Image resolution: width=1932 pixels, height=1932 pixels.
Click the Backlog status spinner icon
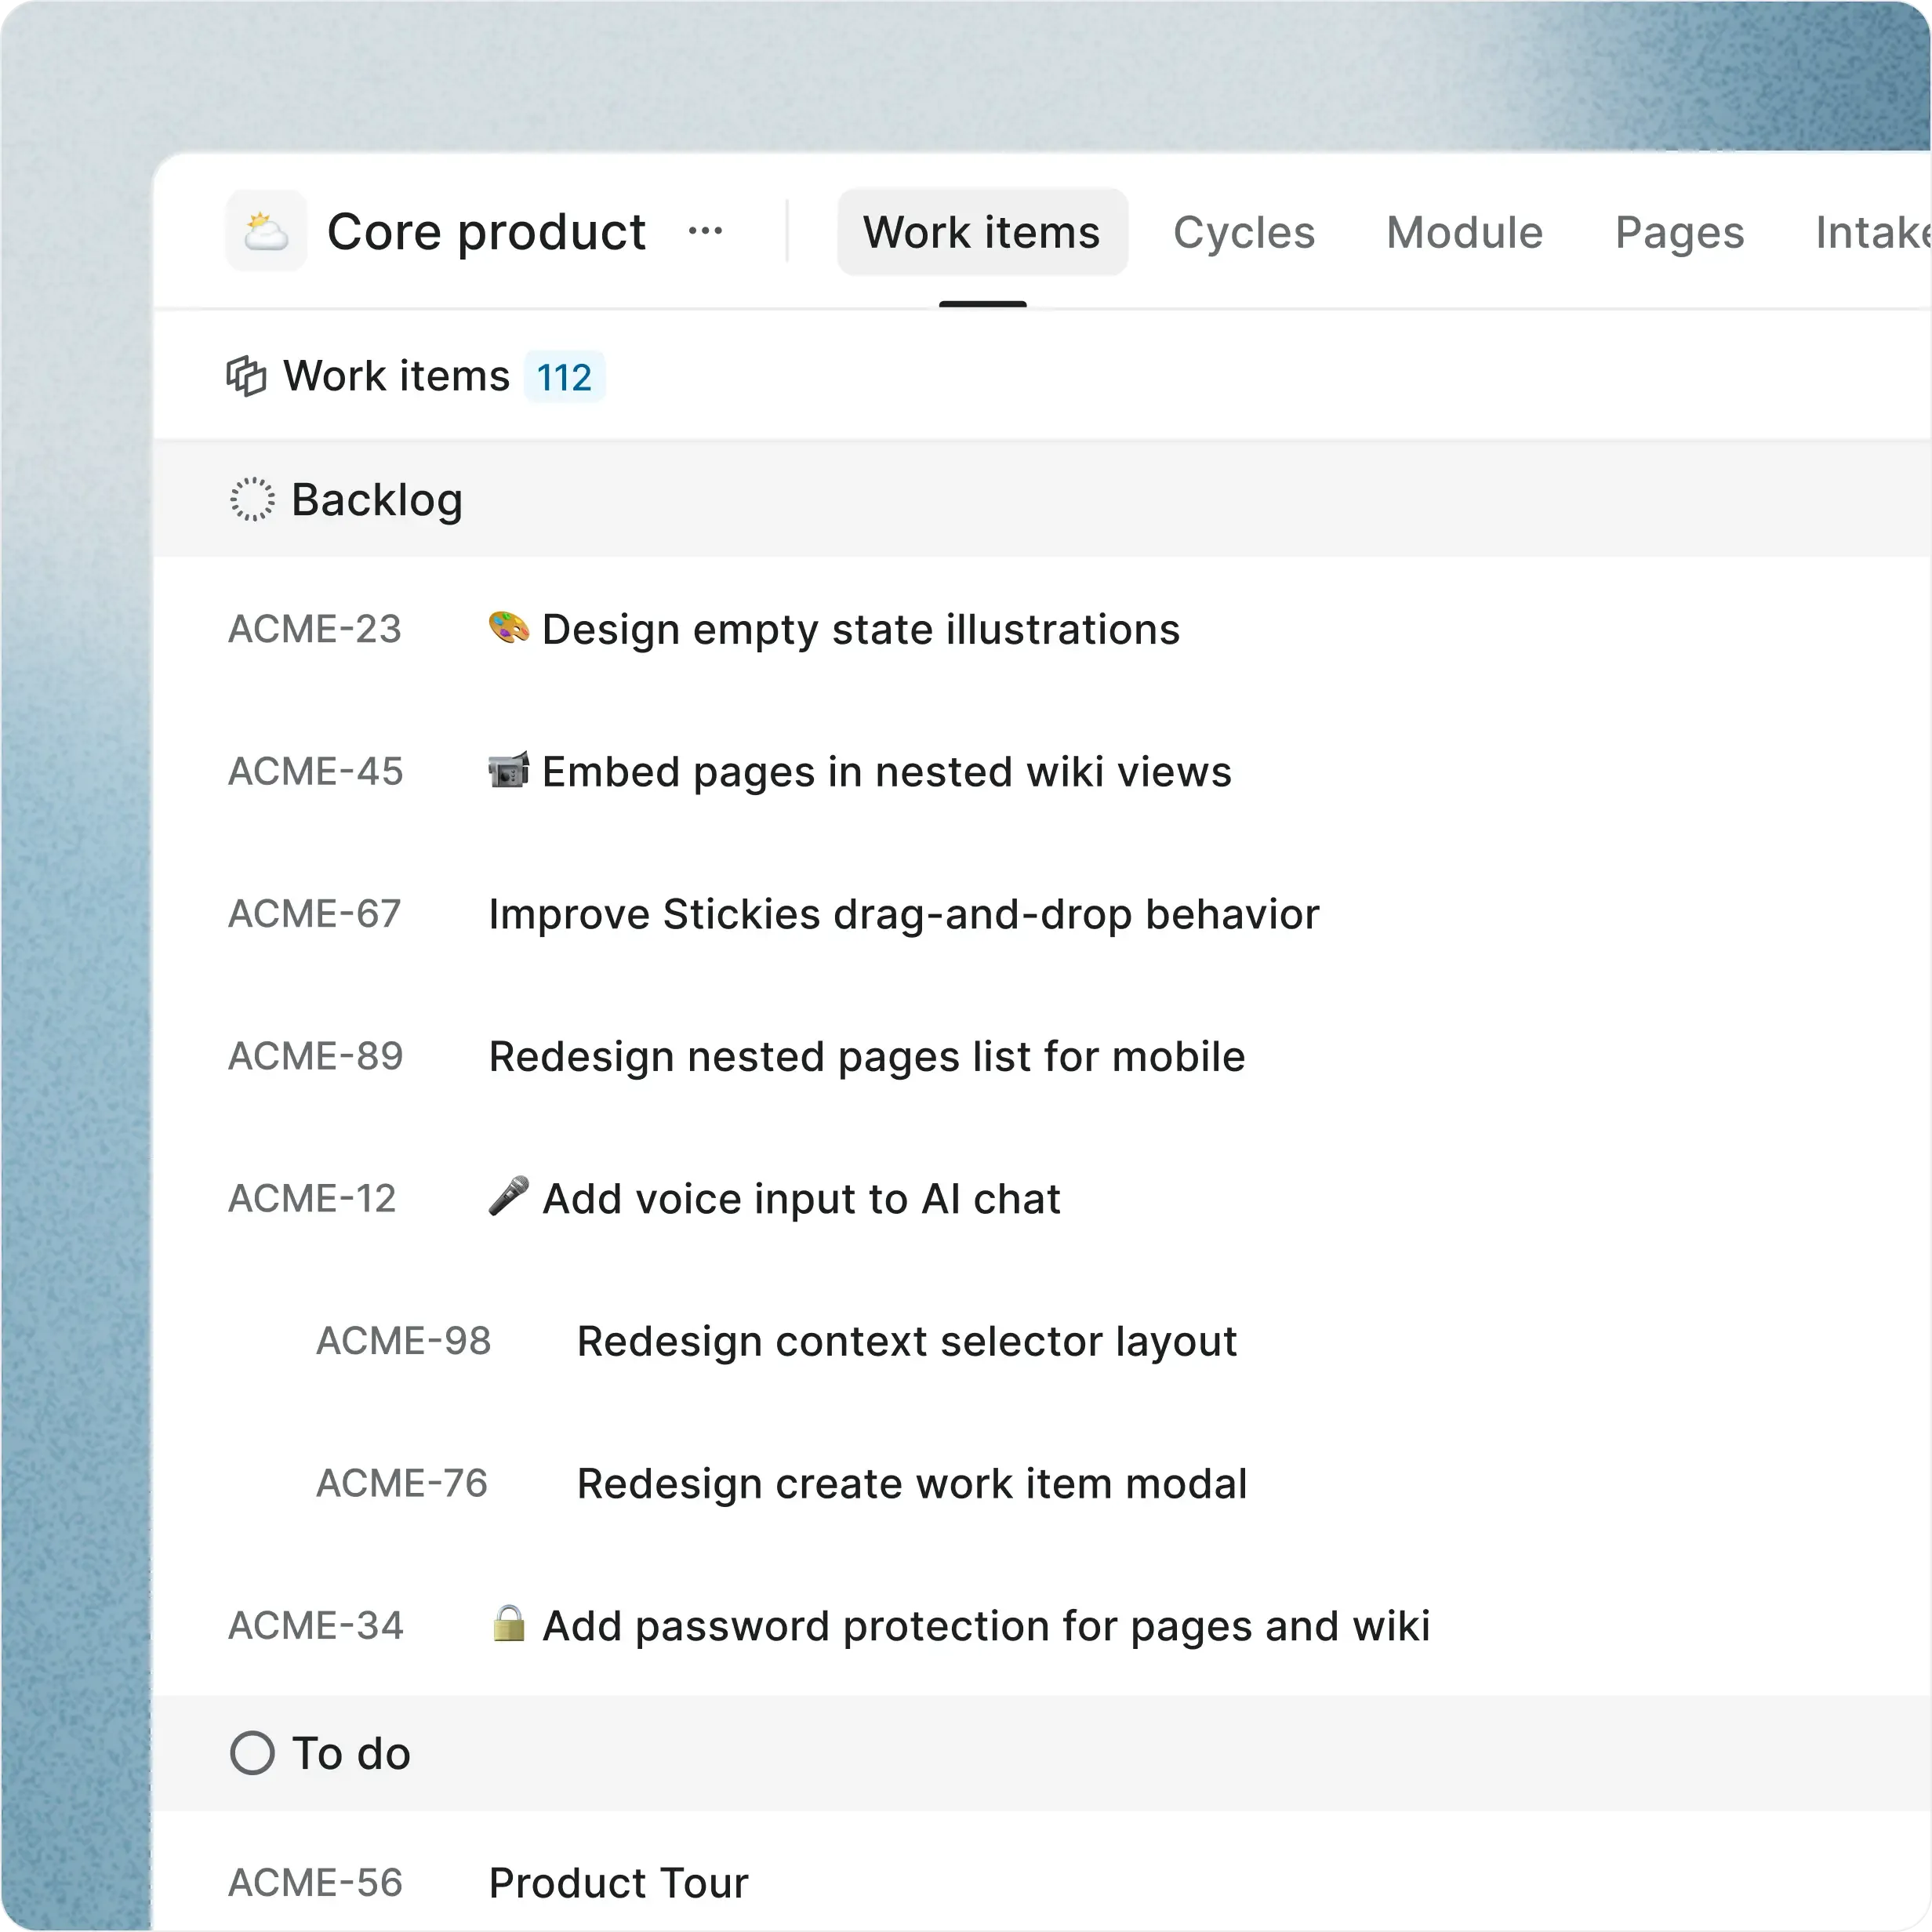[251, 500]
